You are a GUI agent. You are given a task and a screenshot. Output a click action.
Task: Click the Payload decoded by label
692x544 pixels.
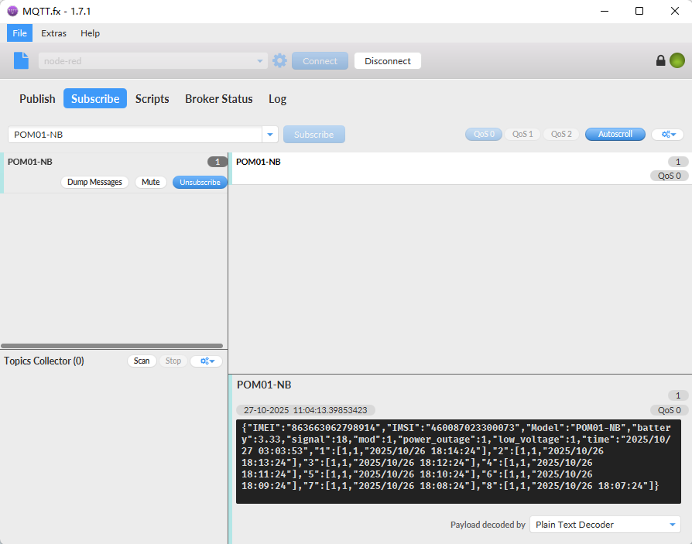click(x=488, y=525)
